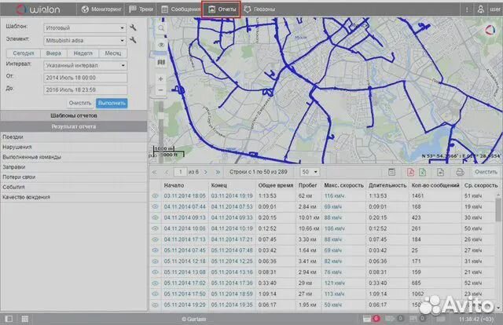Edit template with wrench icon beside Шаблон
The image size is (503, 325).
(x=133, y=27)
